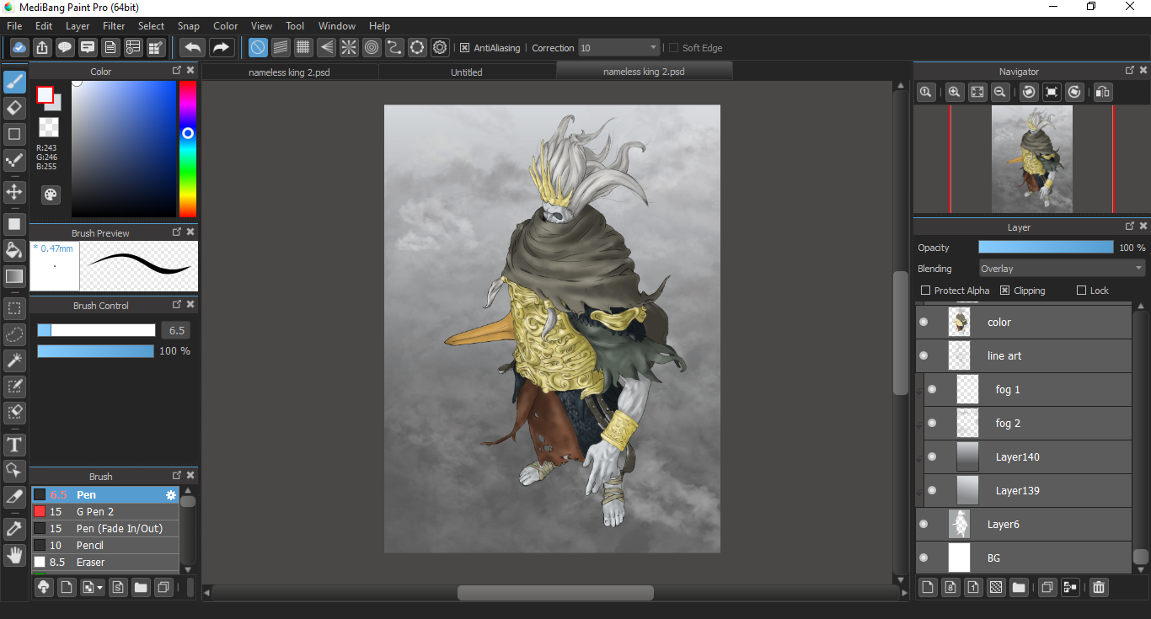The height and width of the screenshot is (619, 1151).
Task: Select the Eraser brush in list
Action: 105,563
